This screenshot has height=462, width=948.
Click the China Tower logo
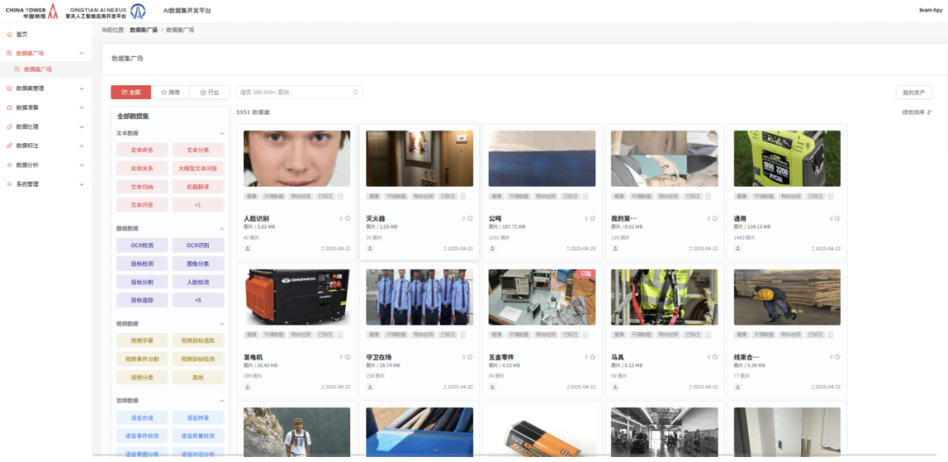32,11
